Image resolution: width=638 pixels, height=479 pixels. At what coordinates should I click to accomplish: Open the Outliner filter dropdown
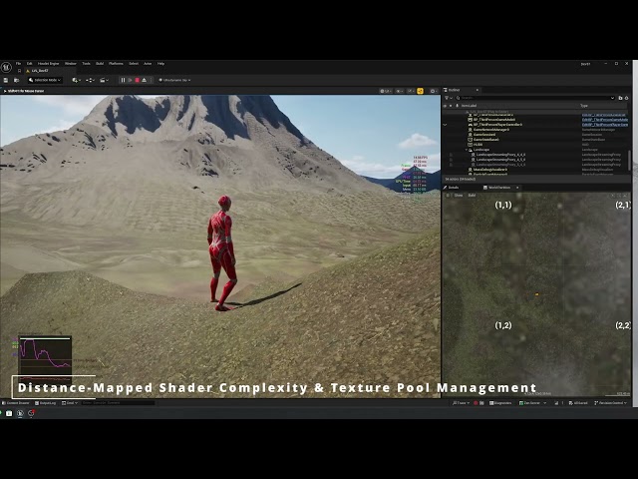click(448, 98)
